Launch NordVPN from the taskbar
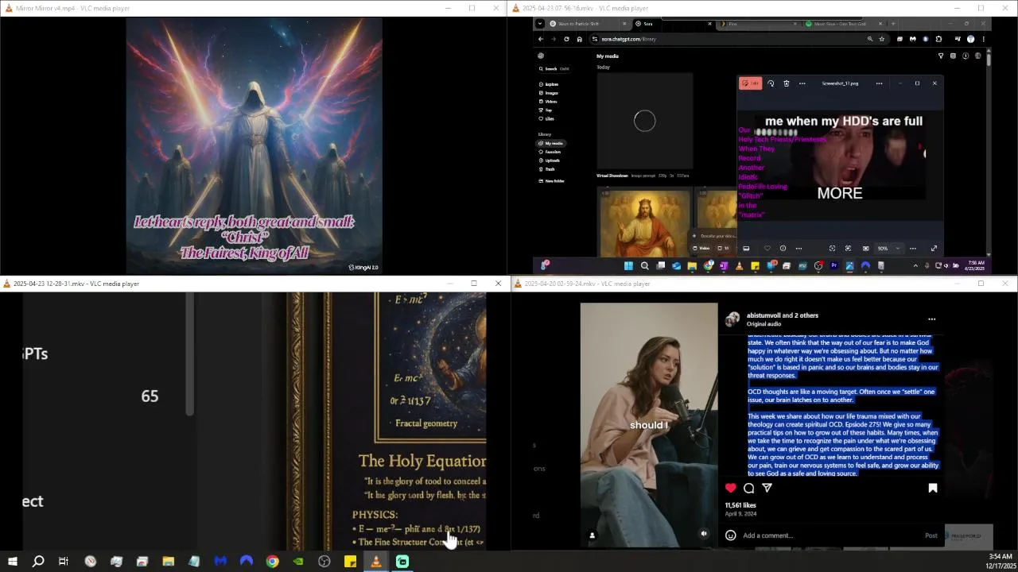The height and width of the screenshot is (572, 1018). pos(247,562)
